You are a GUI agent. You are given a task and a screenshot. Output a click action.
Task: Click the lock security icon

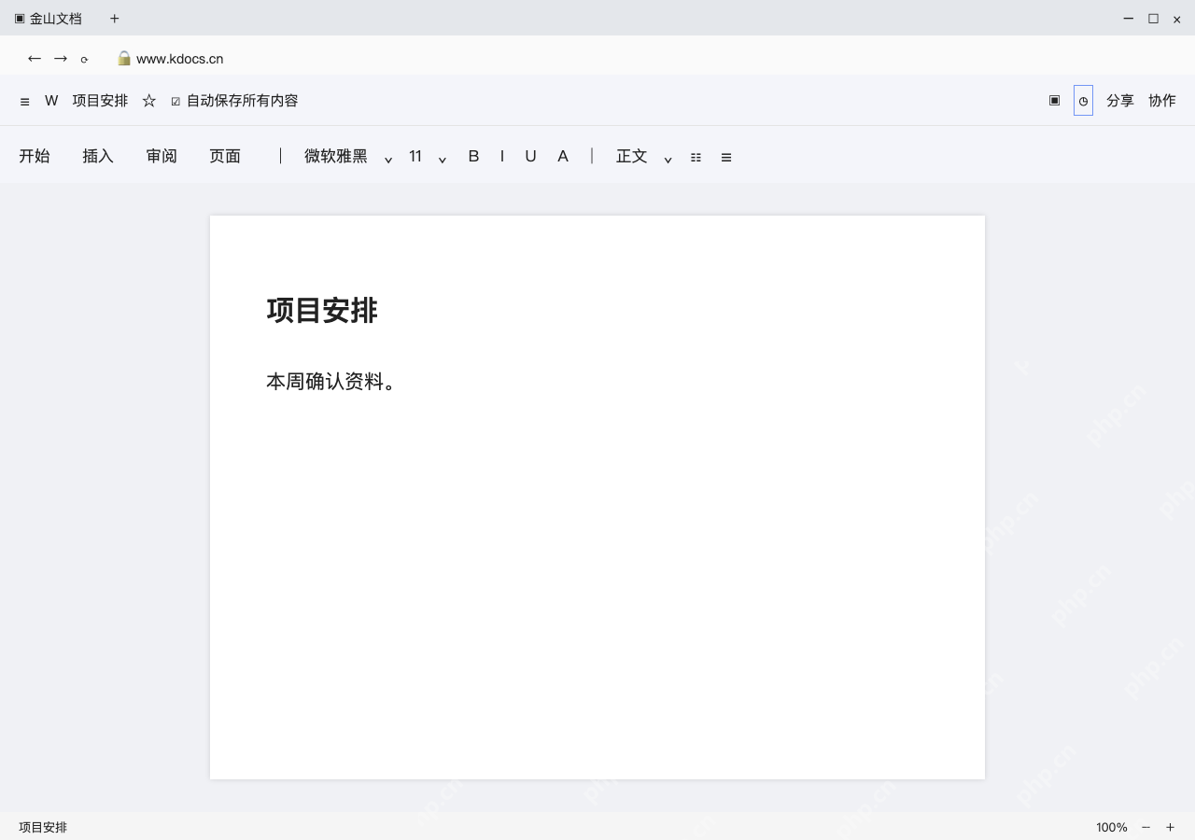(124, 58)
